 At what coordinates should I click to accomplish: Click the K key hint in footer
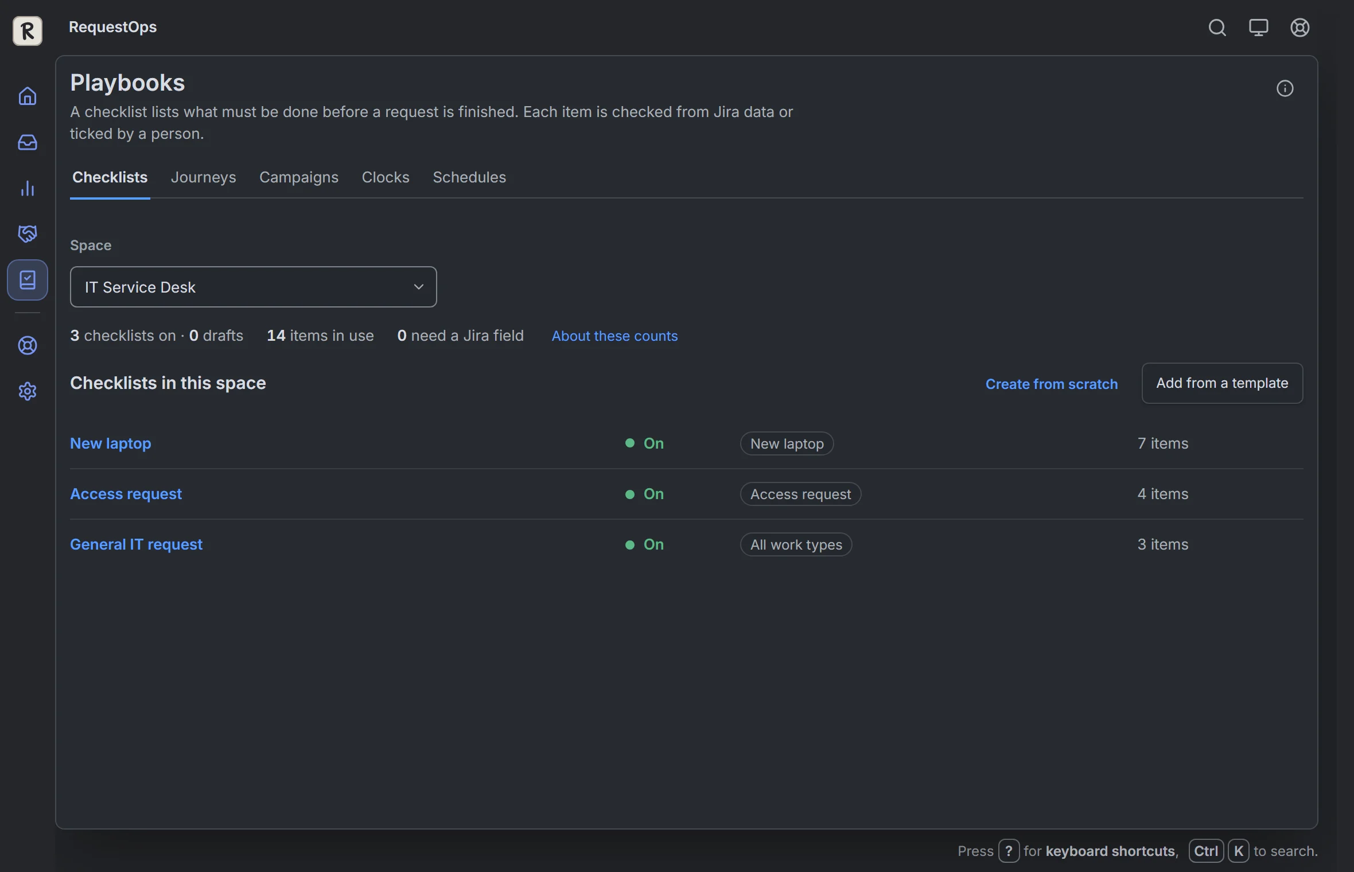(x=1238, y=851)
